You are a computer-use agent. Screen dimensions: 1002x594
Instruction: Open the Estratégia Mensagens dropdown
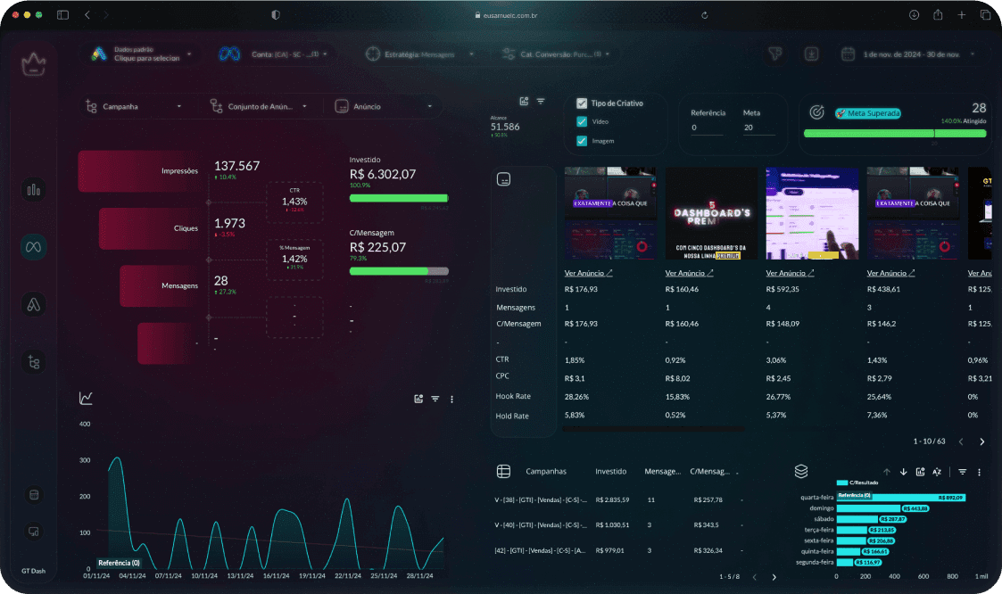[420, 54]
